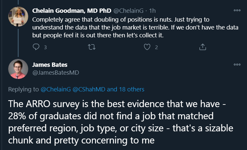247x150 pixels.
Task: Like Chelain Goodman's tweet
Action: 147,47
